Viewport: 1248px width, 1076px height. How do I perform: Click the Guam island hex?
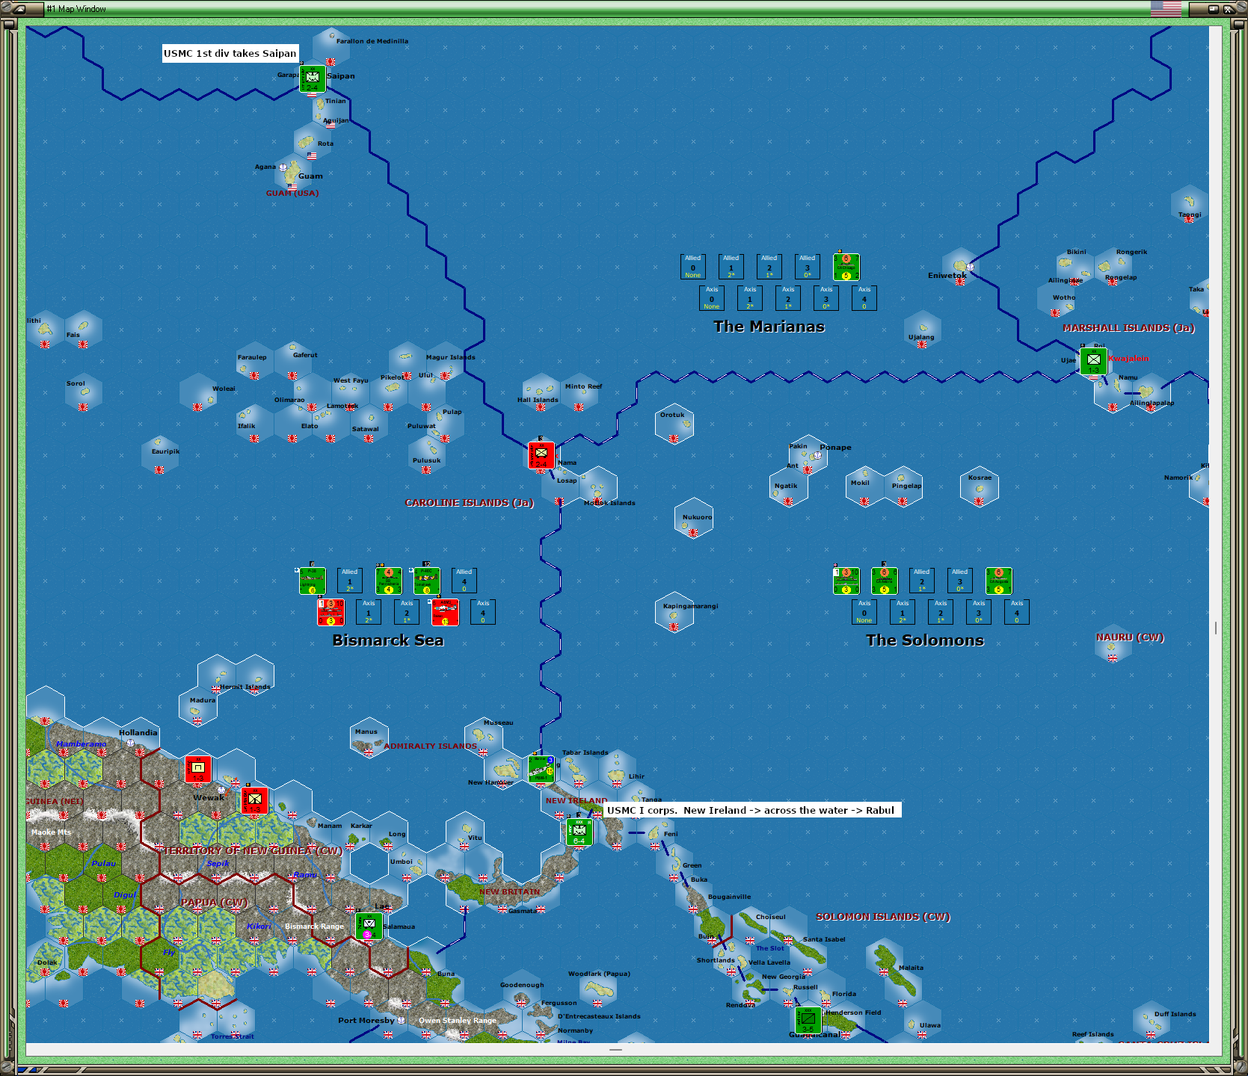coord(293,173)
